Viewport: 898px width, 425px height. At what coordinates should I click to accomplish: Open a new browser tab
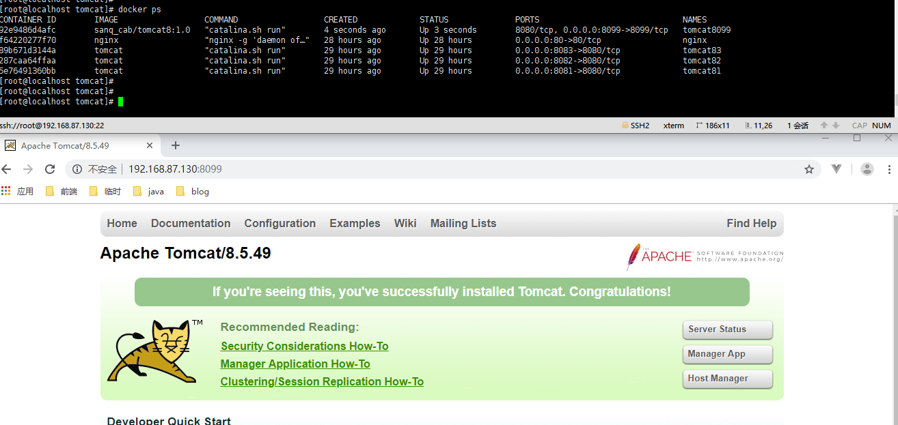175,145
